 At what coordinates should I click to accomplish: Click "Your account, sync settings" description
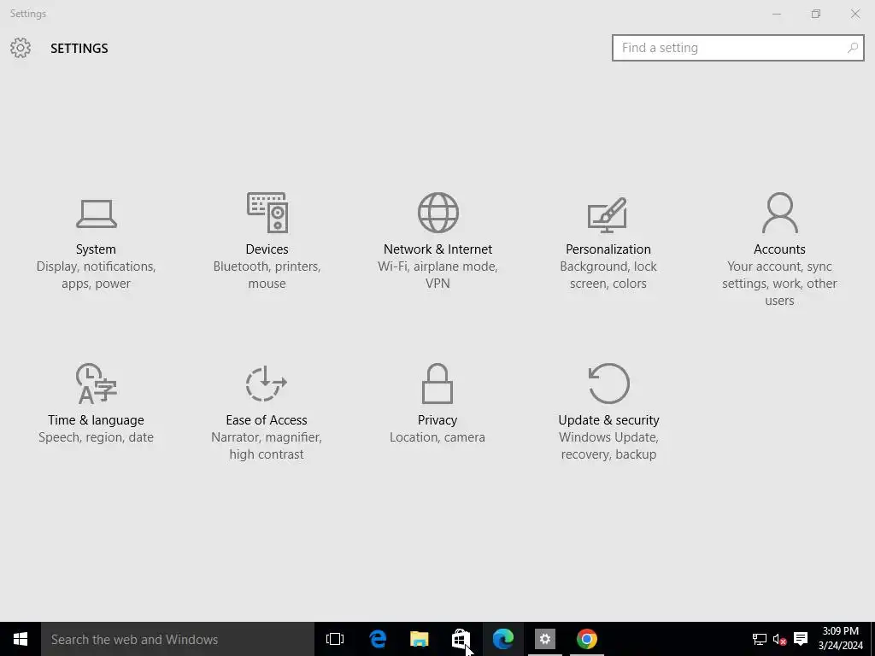tap(779, 284)
